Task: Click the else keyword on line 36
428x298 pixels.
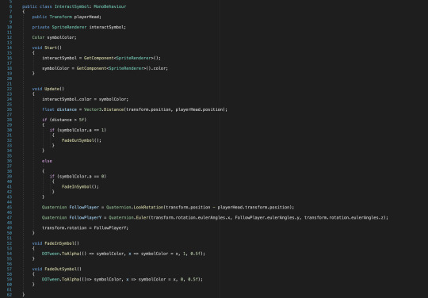Action: 47,161
